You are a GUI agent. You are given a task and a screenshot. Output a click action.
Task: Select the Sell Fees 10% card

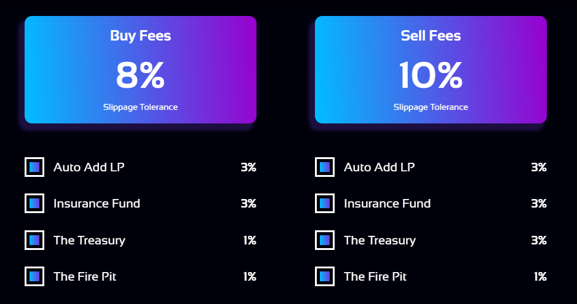431,69
